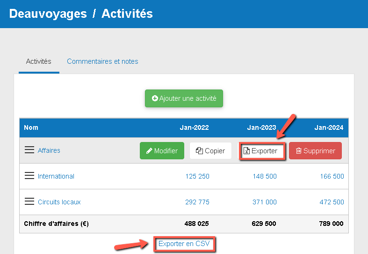Open the Affaires activity link
The image size is (368, 254).
pos(49,150)
